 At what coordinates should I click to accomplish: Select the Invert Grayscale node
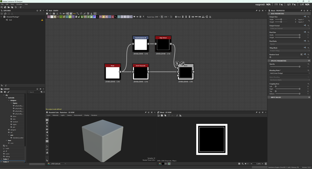[x=141, y=72]
